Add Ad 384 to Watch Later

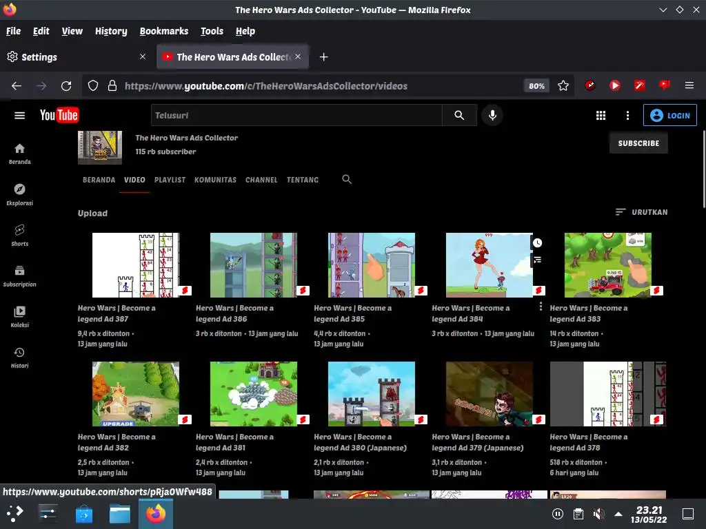538,243
